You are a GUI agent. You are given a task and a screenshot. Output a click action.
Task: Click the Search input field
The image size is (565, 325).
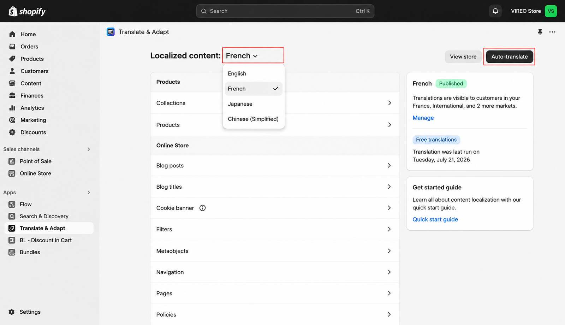[x=285, y=11]
